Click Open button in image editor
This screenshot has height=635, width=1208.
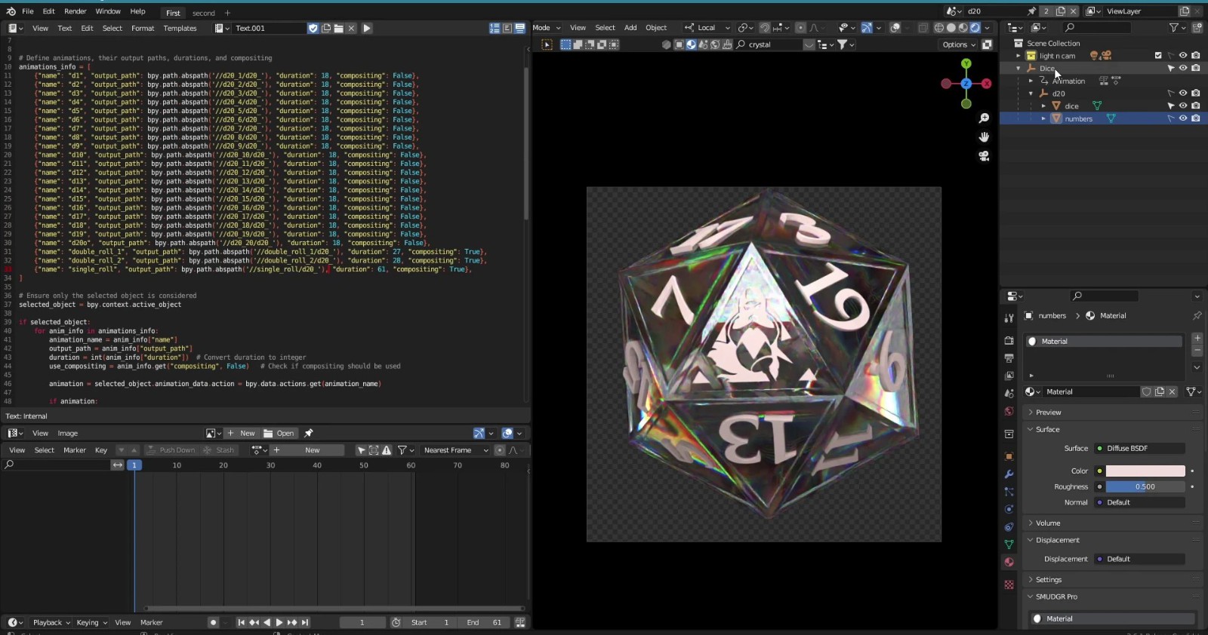(x=279, y=433)
